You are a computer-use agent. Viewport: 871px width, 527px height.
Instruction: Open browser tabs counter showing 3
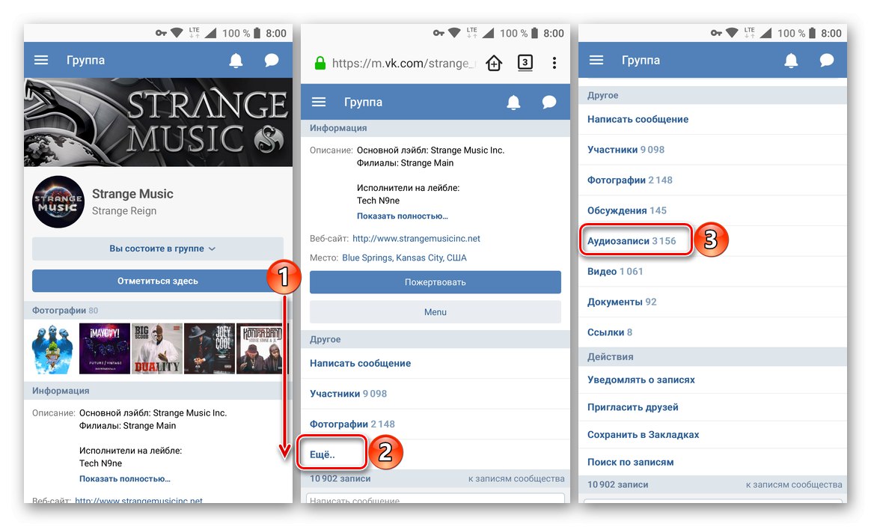click(x=525, y=62)
